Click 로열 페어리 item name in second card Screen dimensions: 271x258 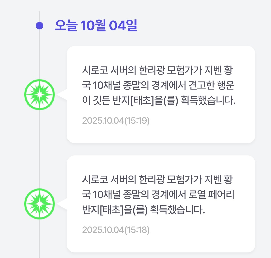point(211,195)
